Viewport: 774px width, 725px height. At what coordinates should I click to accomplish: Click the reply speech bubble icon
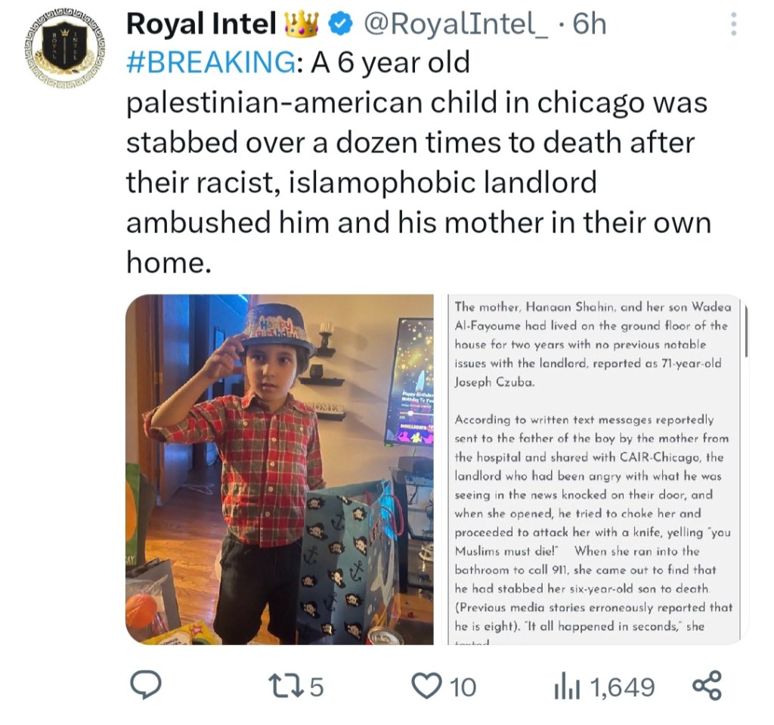[x=146, y=686]
